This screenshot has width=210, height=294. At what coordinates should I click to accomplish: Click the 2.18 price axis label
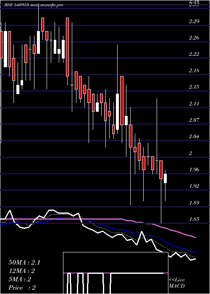[x=194, y=71]
